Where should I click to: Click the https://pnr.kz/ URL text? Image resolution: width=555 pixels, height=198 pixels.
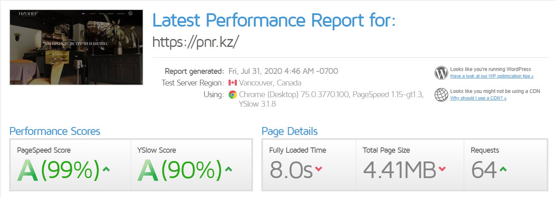(196, 42)
